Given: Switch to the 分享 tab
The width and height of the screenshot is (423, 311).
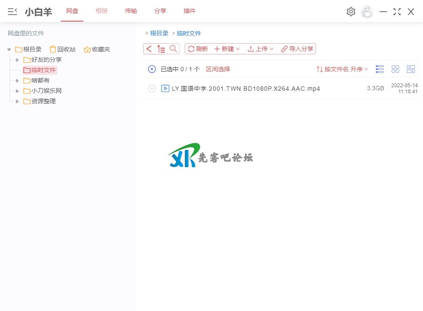Looking at the screenshot, I should pyautogui.click(x=160, y=11).
